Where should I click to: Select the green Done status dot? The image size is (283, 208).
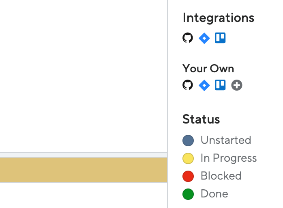[188, 194]
